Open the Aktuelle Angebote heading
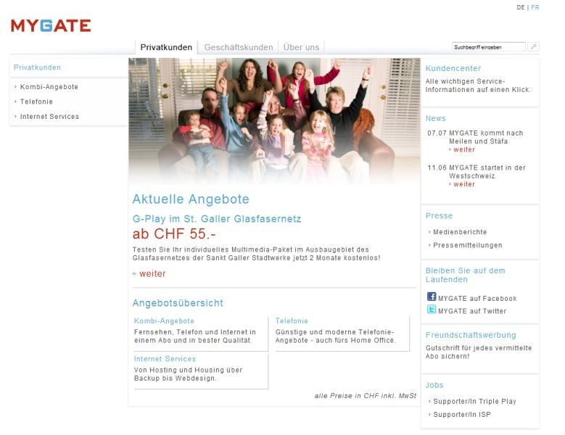565x435 pixels. coord(191,199)
